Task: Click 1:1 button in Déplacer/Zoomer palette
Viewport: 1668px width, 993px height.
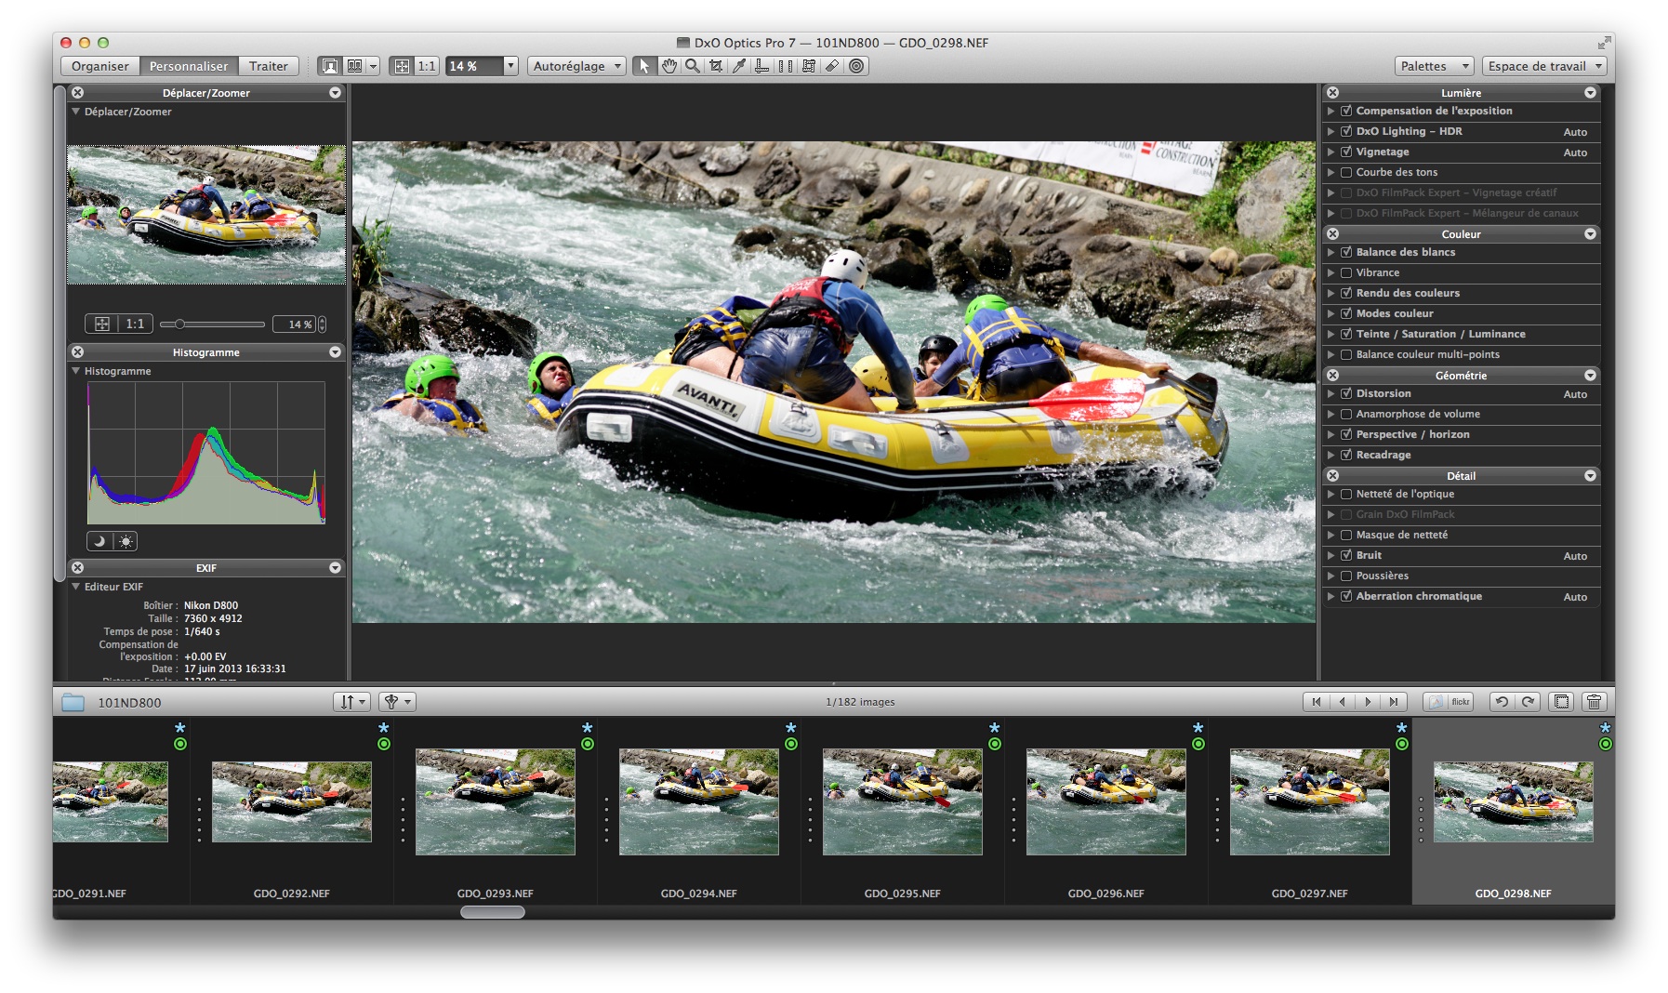Action: [x=136, y=324]
